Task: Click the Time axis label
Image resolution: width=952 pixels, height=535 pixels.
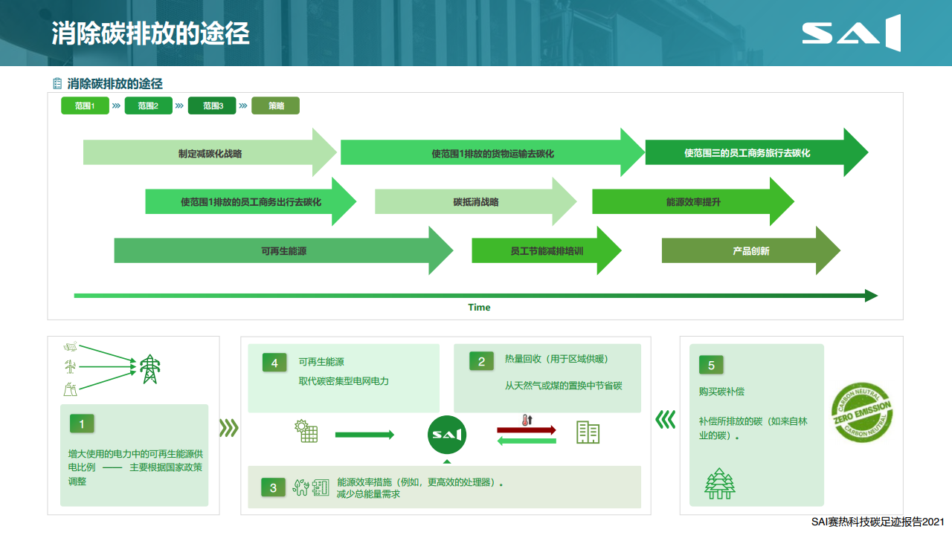Action: pyautogui.click(x=479, y=307)
